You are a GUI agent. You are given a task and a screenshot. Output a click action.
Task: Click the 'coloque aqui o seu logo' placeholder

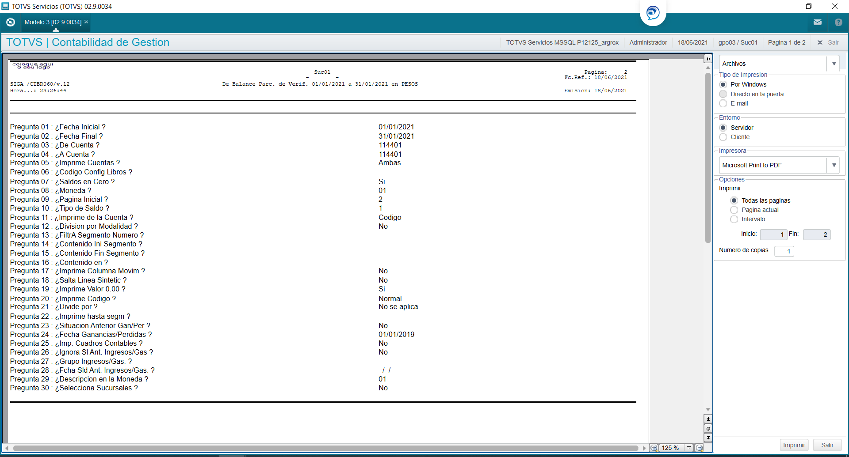click(x=33, y=65)
